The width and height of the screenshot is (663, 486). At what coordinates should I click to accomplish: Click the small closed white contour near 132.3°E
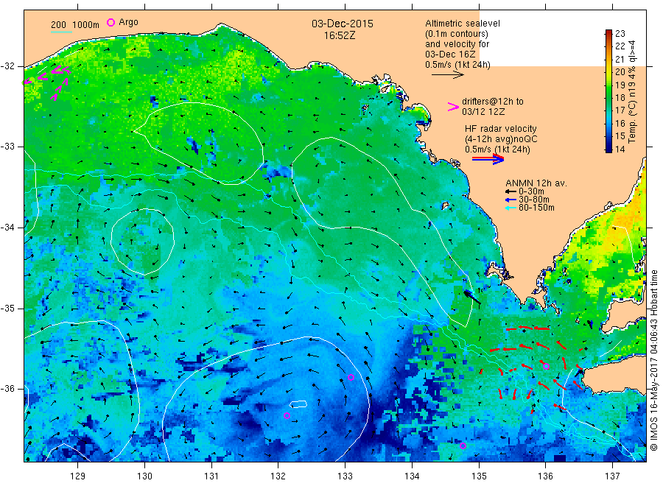(298, 404)
